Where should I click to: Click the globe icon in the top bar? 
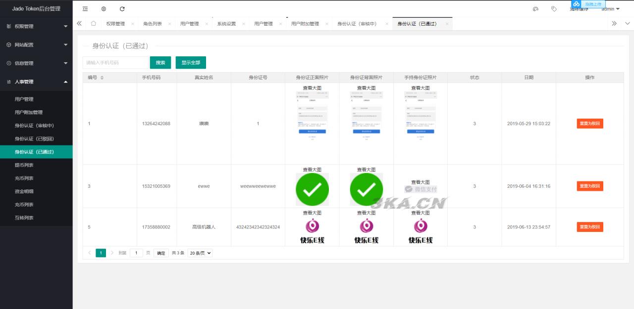[x=104, y=9]
